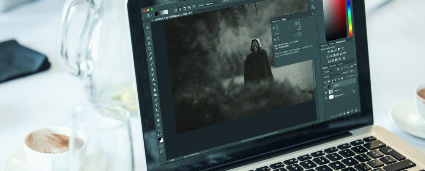Select the Untitled-1 document tab
This screenshot has height=171, width=425.
(x=173, y=16)
